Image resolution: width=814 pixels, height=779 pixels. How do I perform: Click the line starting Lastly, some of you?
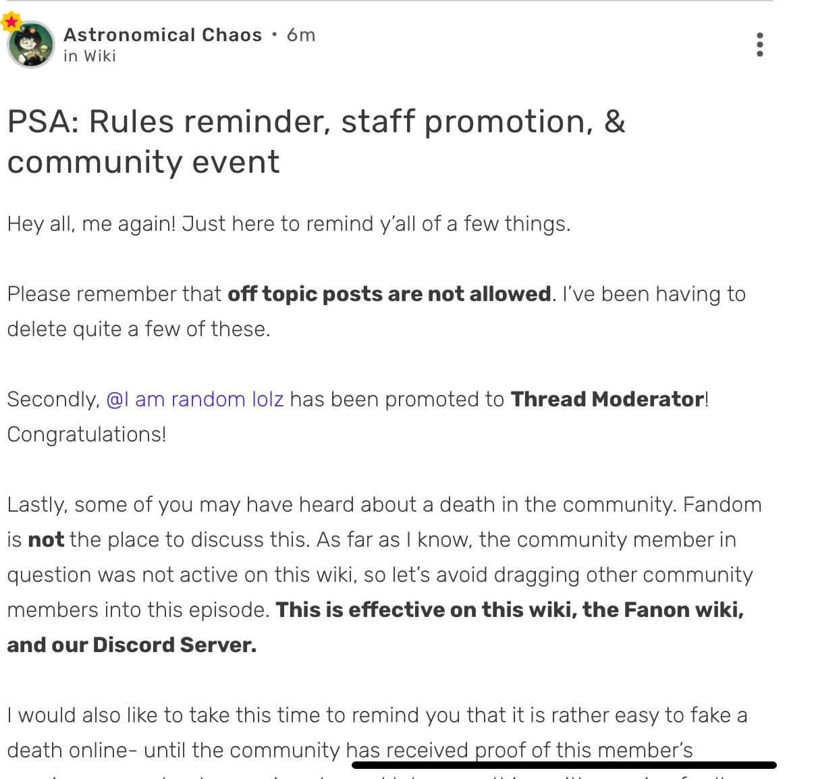tap(385, 504)
